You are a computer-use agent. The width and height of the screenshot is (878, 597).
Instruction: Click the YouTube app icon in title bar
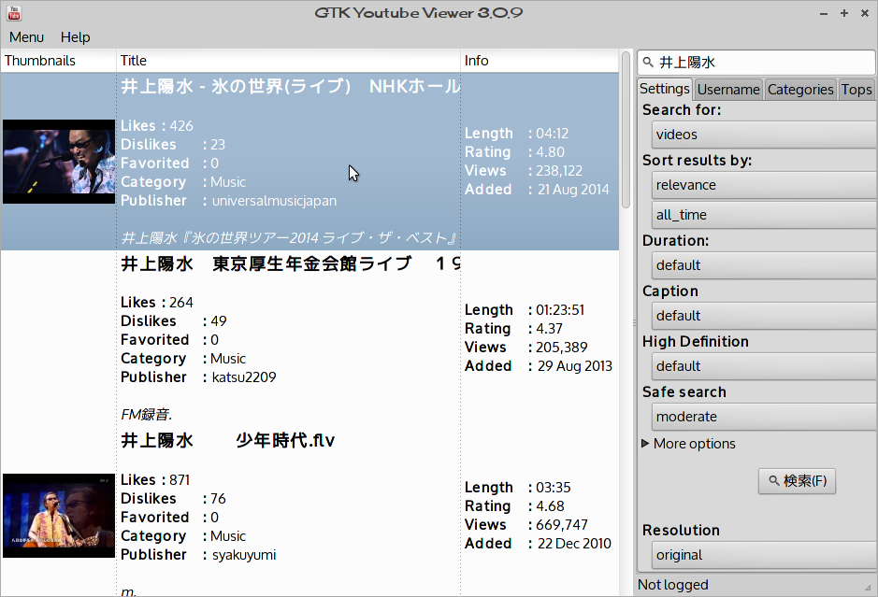click(14, 13)
